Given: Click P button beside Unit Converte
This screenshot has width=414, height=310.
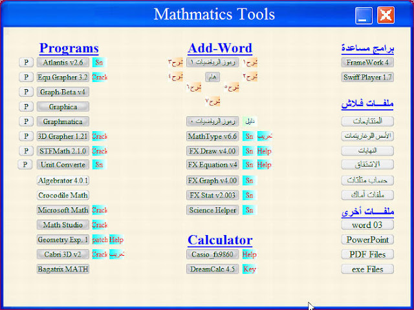Looking at the screenshot, I should point(25,165).
